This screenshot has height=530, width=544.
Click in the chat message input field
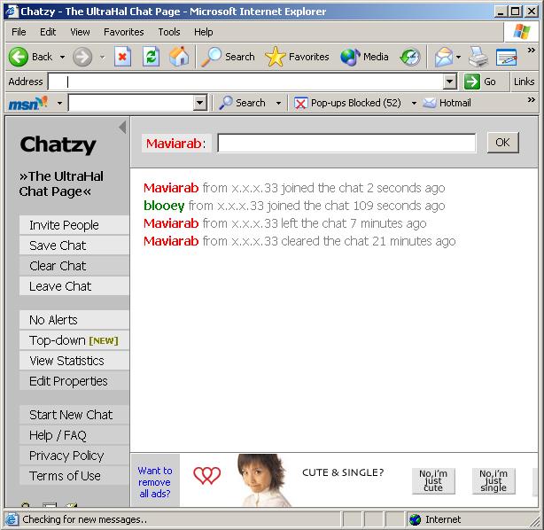346,143
